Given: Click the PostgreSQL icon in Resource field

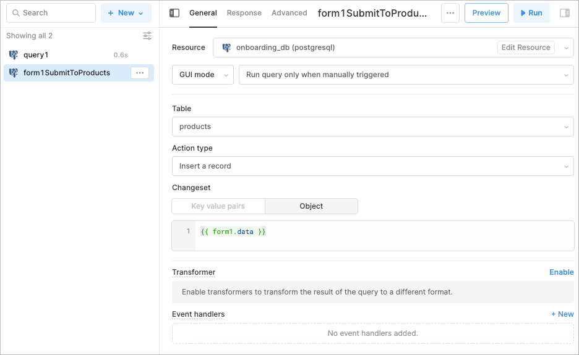Looking at the screenshot, I should click(226, 48).
